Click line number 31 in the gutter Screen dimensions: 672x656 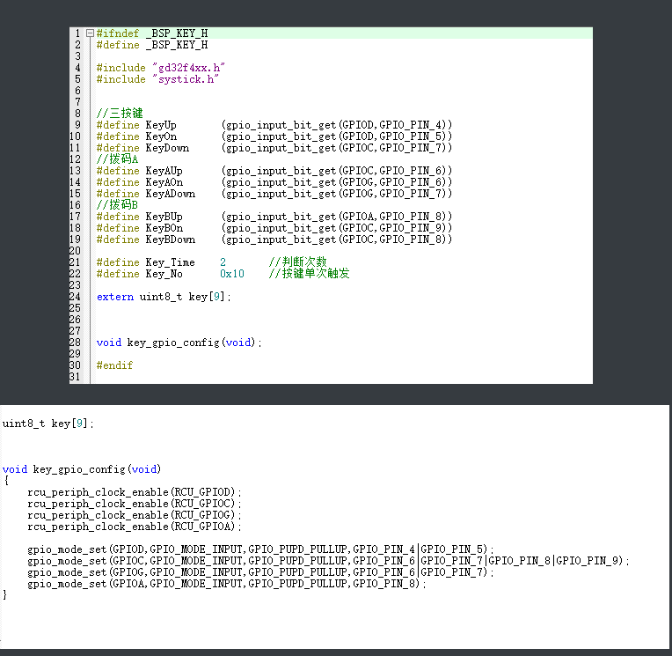75,377
